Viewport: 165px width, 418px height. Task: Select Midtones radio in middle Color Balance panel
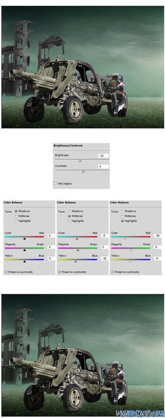pyautogui.click(x=69, y=216)
